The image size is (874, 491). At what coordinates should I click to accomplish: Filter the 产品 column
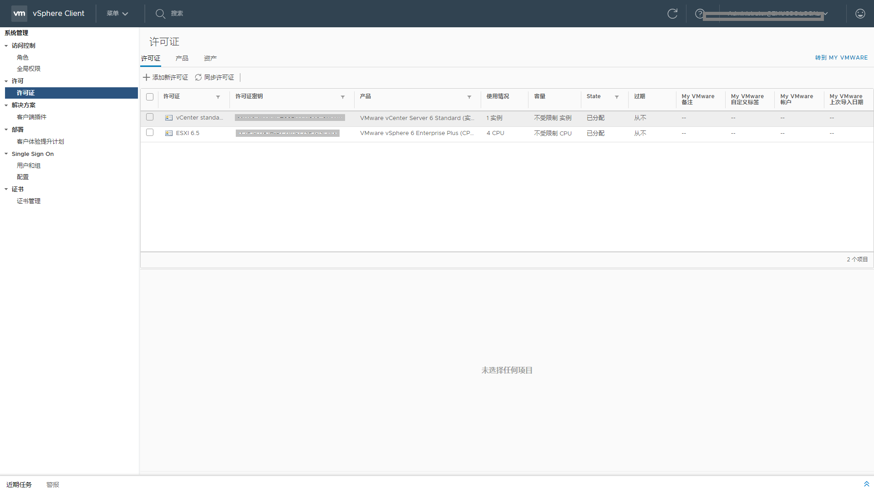(469, 97)
